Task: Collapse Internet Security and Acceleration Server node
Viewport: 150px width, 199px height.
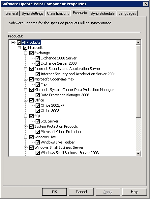Action: [x=25, y=69]
